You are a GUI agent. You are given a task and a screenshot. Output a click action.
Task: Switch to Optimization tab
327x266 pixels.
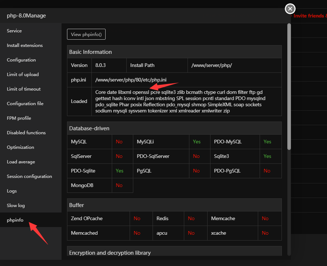tap(20, 147)
